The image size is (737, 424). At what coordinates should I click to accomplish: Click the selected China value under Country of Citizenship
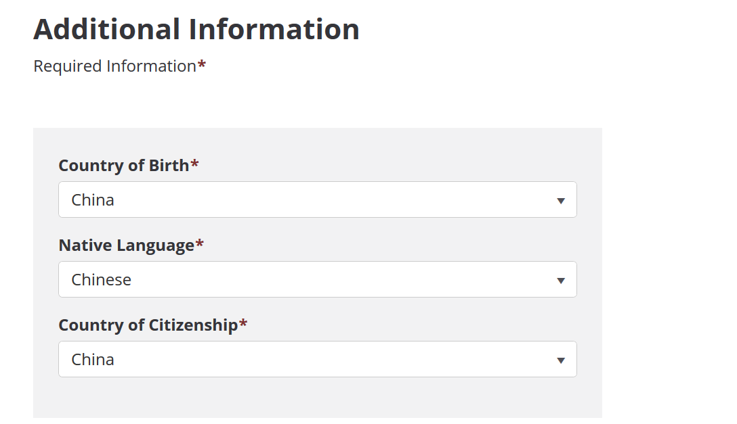pyautogui.click(x=93, y=359)
